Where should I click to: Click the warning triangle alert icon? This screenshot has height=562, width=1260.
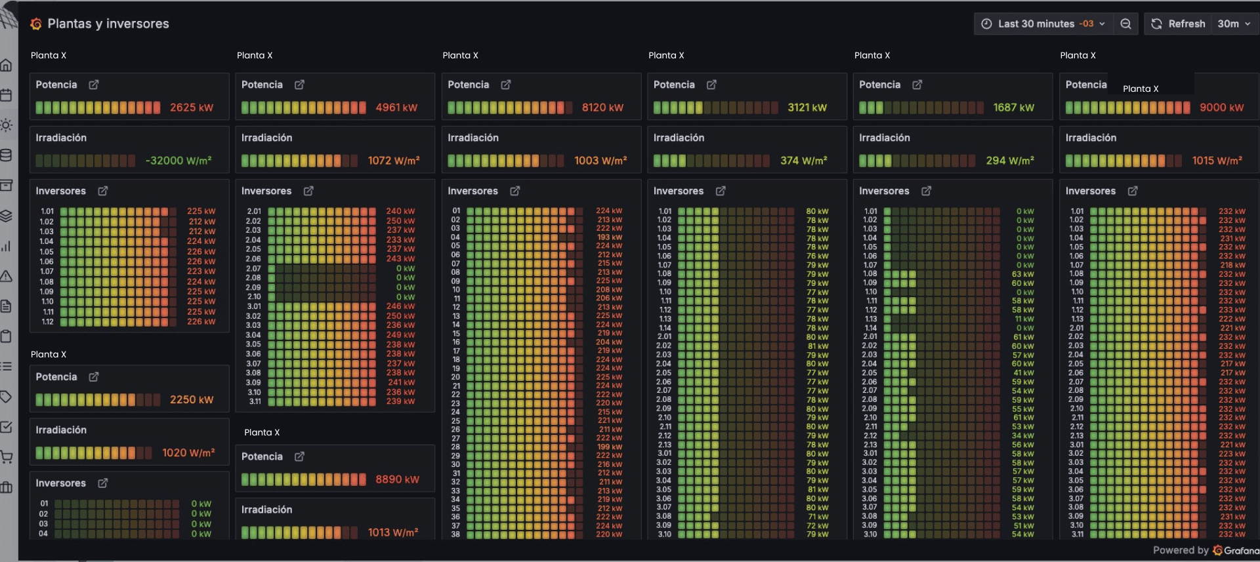click(7, 276)
